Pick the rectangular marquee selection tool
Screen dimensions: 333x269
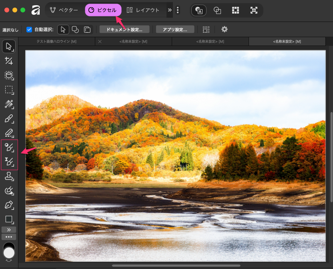[9, 90]
